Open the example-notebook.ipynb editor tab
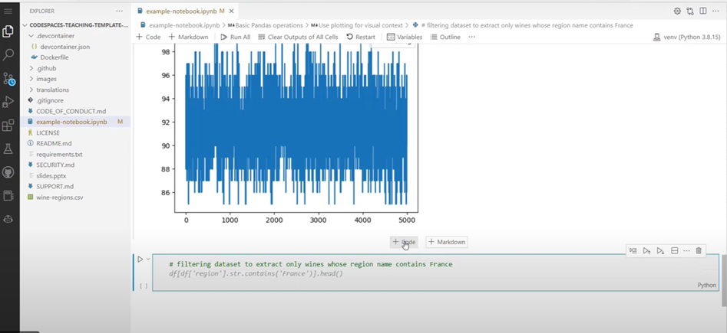The width and height of the screenshot is (727, 333). (x=180, y=11)
